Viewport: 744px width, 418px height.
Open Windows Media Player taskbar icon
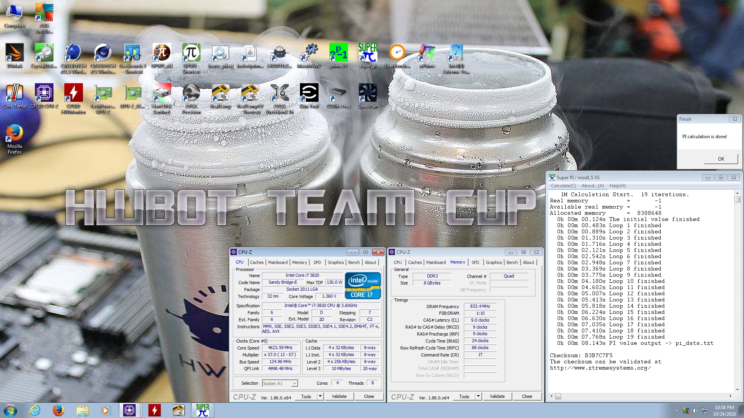tap(106, 410)
